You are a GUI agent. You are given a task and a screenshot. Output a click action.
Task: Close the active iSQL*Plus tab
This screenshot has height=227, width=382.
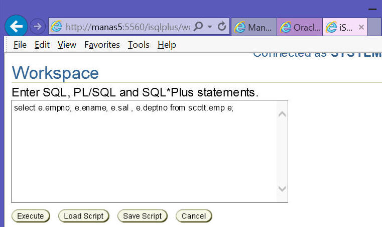click(361, 27)
